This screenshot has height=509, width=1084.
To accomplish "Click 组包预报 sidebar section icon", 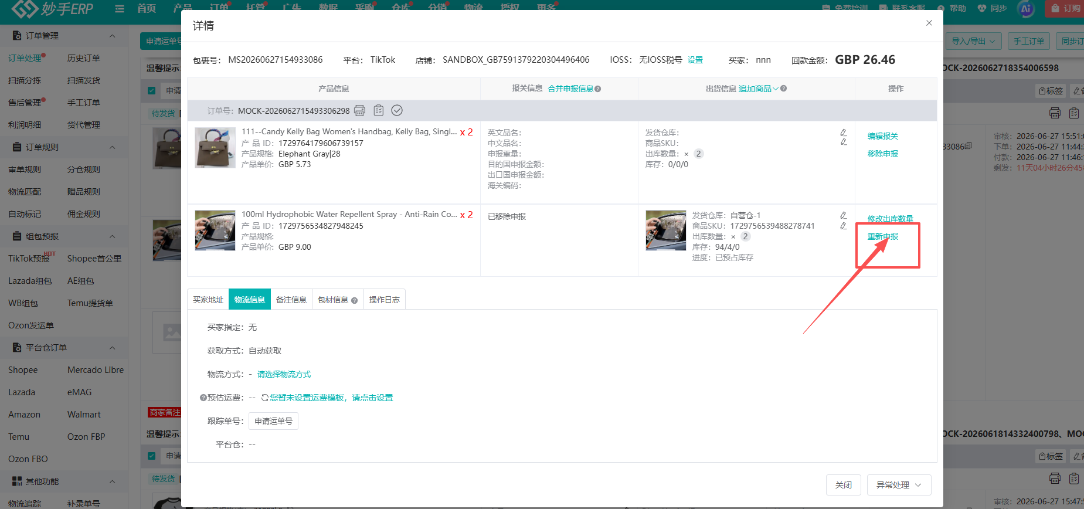I will coord(17,236).
